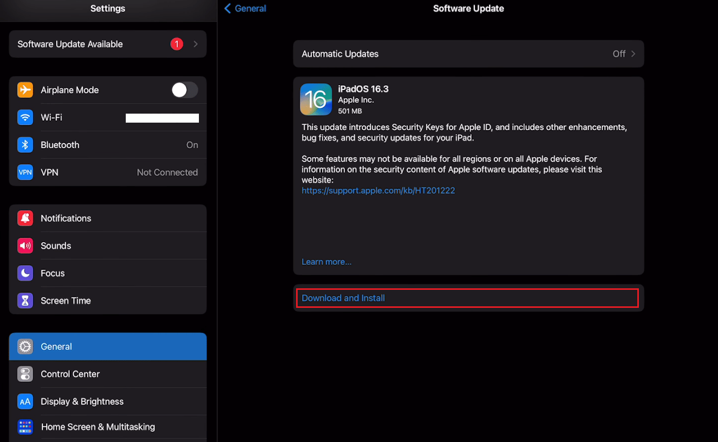Screen dimensions: 718x442
Task: Select Control Center in the sidebar
Action: pos(108,374)
